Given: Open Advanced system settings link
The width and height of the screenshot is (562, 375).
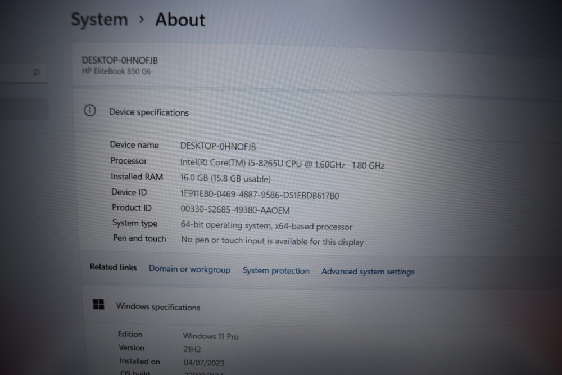Looking at the screenshot, I should click(368, 272).
